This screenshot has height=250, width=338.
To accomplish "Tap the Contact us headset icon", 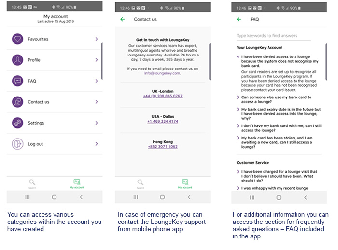I will pyautogui.click(x=18, y=102).
